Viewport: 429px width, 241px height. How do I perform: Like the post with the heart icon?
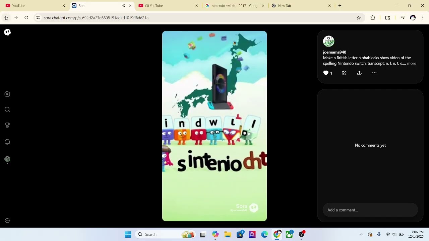click(326, 73)
